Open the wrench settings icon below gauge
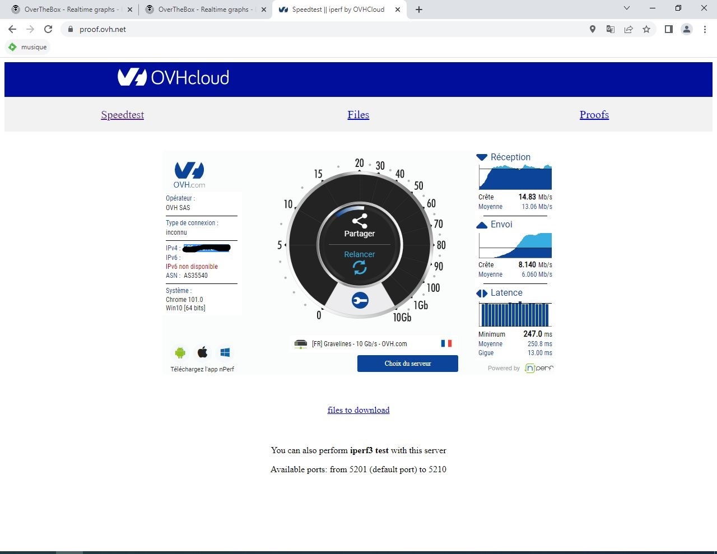 point(360,301)
